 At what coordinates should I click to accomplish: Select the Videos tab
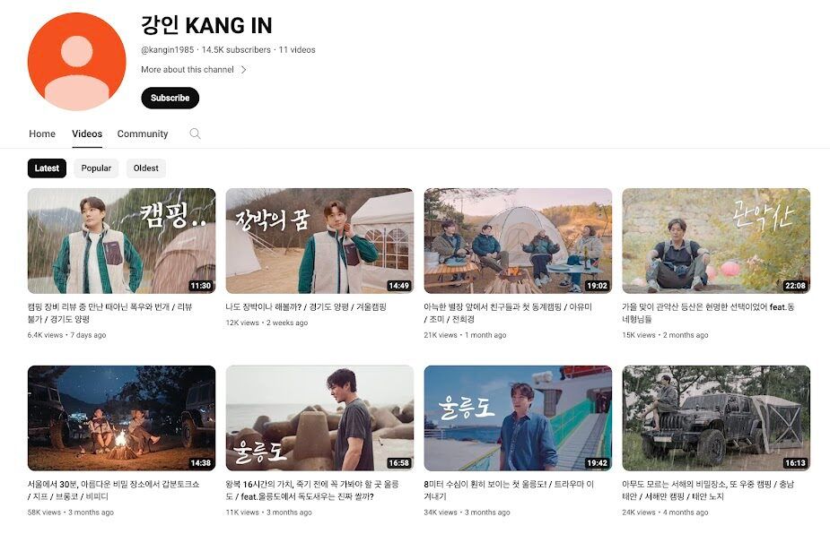tap(87, 133)
